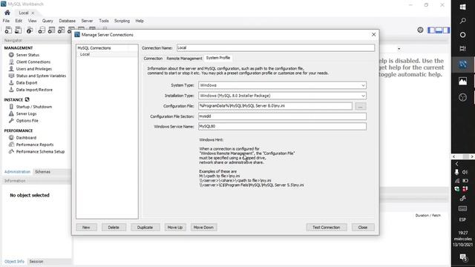Click the Connection Name input field
Image resolution: width=475 pixels, height=267 pixels.
275,47
